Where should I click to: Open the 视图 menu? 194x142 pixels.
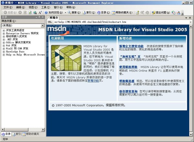pyautogui.click(x=33, y=7)
